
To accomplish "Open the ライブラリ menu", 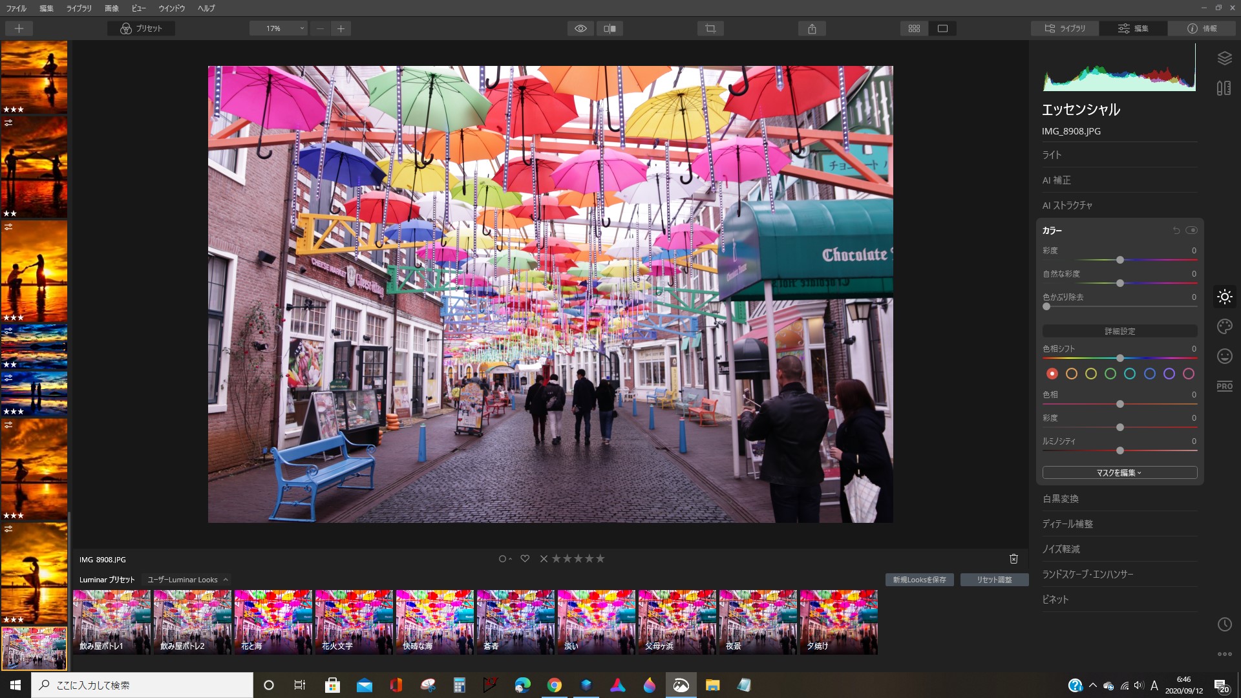I will (x=79, y=8).
